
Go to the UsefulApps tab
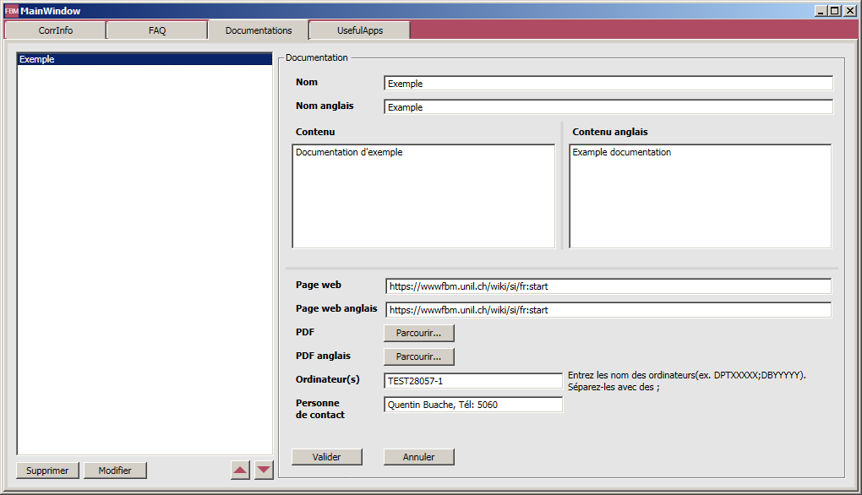(x=360, y=30)
